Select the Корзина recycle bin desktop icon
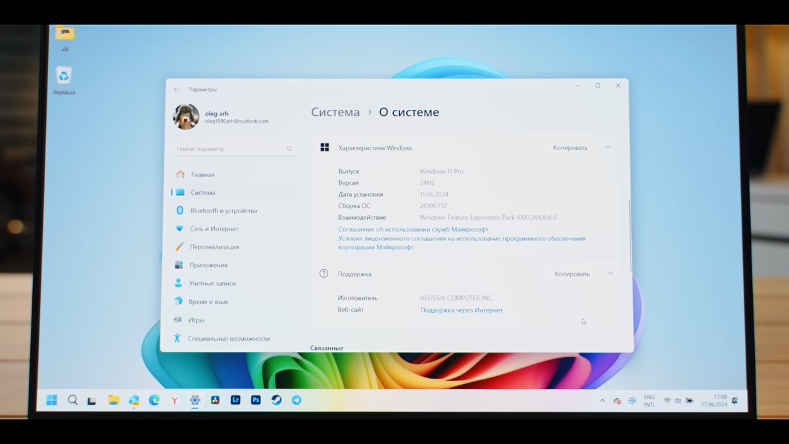The height and width of the screenshot is (444, 789). click(x=64, y=81)
